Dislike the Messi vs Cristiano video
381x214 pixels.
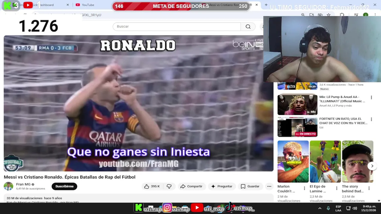pyautogui.click(x=169, y=186)
